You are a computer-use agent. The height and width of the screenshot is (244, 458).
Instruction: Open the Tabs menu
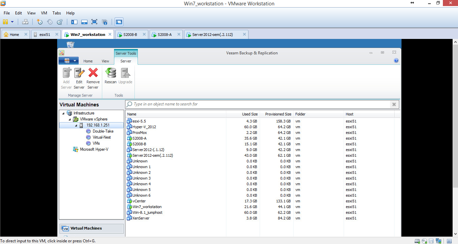point(57,13)
